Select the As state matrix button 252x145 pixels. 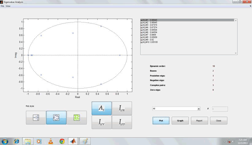pyautogui.click(x=102, y=108)
